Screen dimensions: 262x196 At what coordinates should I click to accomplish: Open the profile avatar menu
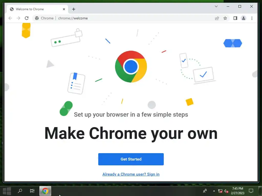(244, 18)
